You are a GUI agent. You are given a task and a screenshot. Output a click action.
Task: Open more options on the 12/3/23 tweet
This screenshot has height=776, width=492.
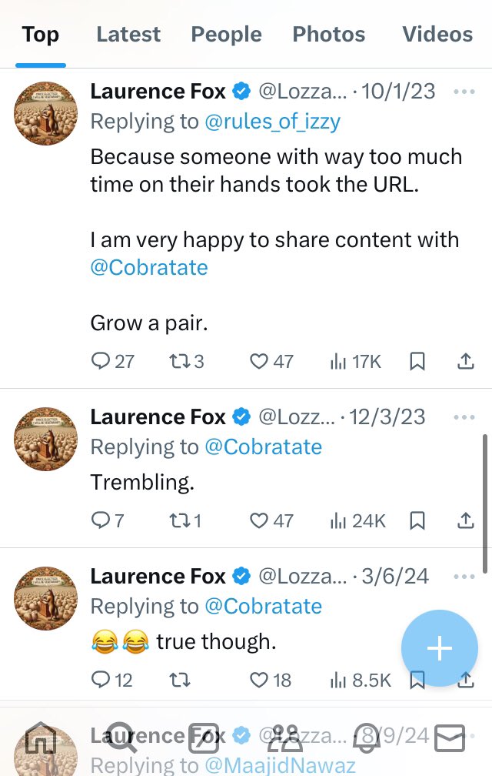[x=464, y=417]
